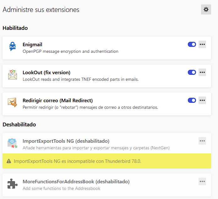Open the Enigmail extension details
The height and width of the screenshot is (199, 218).
pos(32,45)
